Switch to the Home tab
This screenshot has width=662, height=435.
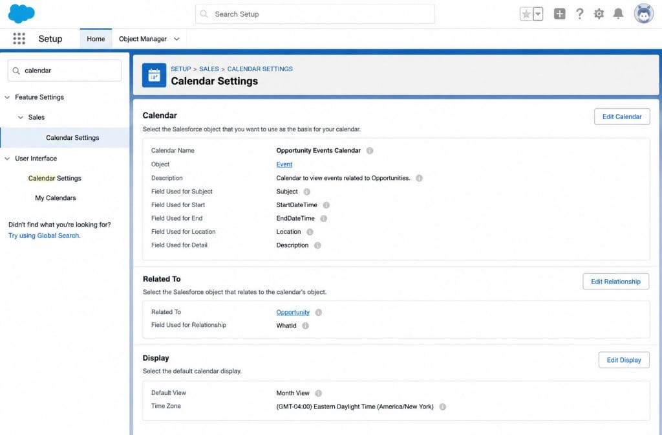pyautogui.click(x=96, y=39)
